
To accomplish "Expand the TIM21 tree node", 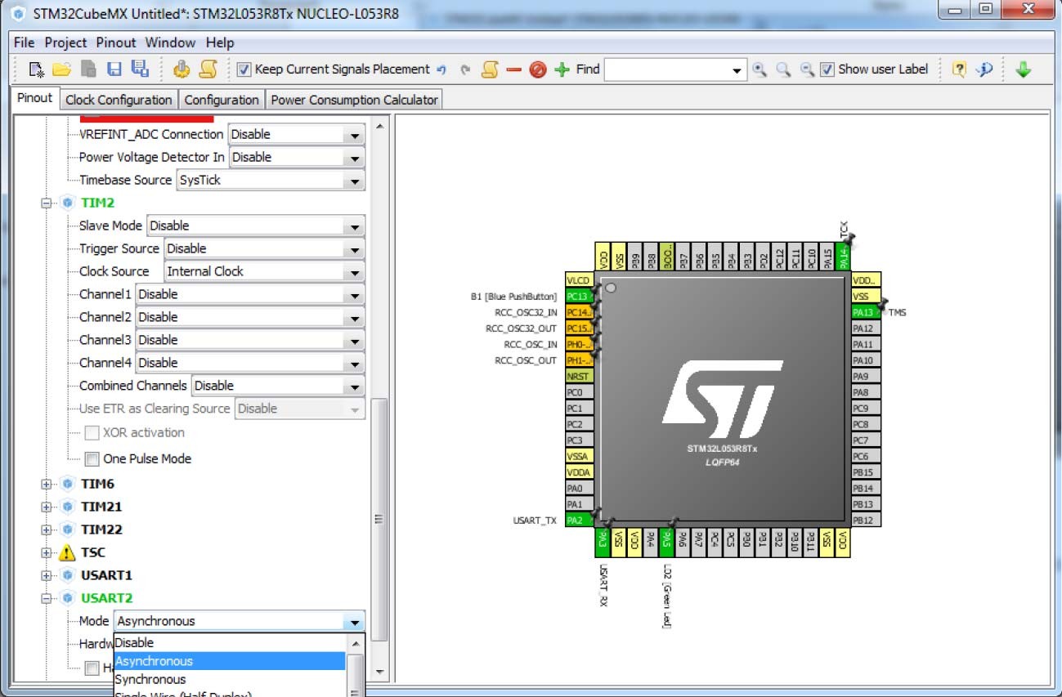I will pos(47,507).
